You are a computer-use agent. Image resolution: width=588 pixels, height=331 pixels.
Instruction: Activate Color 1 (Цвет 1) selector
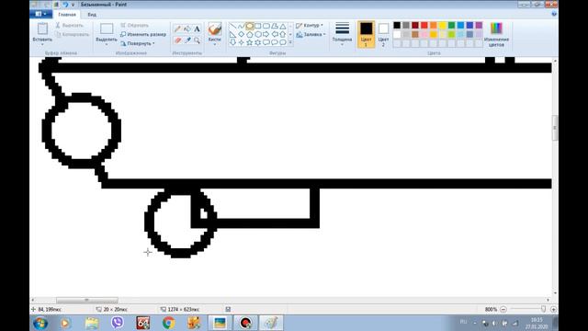[x=366, y=34]
